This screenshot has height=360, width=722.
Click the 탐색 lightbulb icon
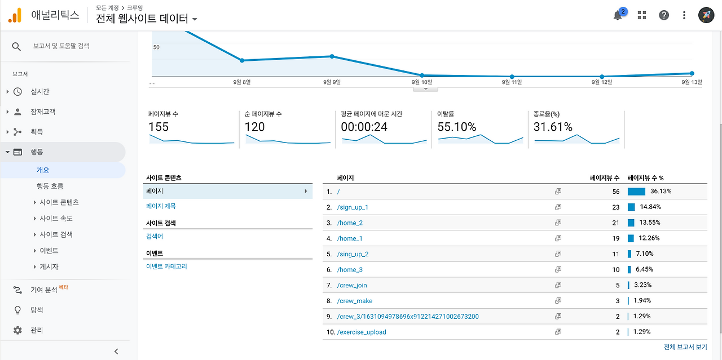click(x=17, y=310)
